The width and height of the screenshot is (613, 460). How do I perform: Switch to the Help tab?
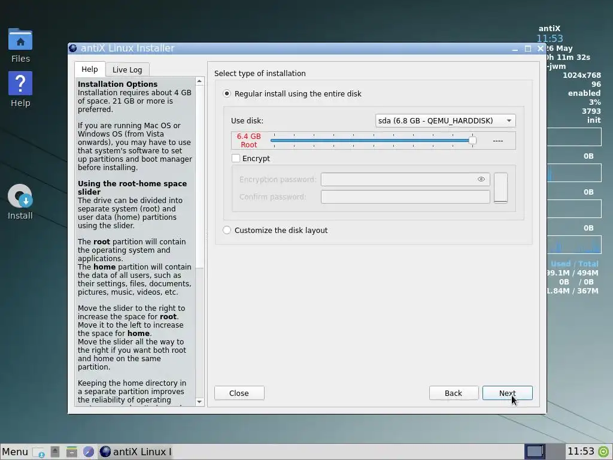point(90,69)
